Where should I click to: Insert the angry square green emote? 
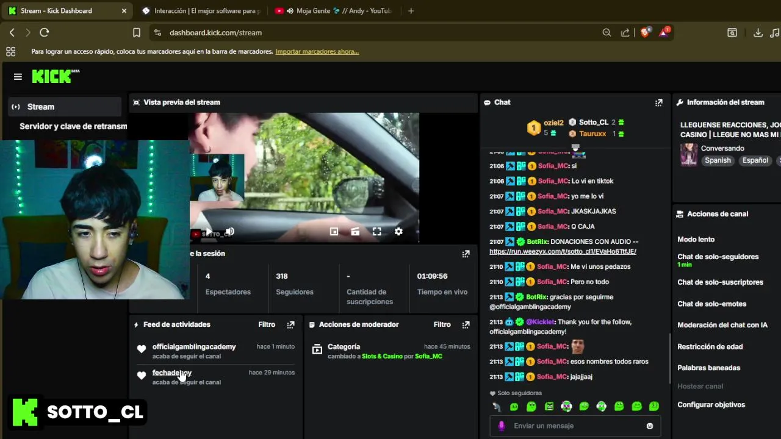click(549, 407)
